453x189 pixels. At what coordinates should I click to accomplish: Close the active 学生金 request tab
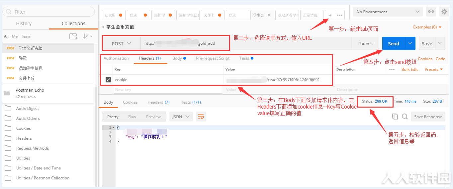click(269, 15)
